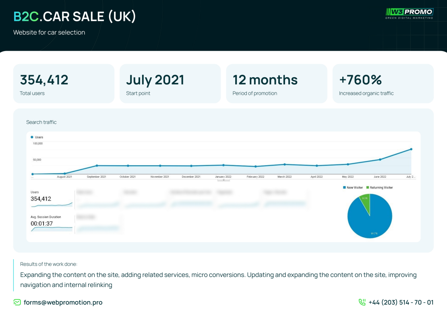Select the September 2021 data point
This screenshot has height=318, width=447.
97,165
